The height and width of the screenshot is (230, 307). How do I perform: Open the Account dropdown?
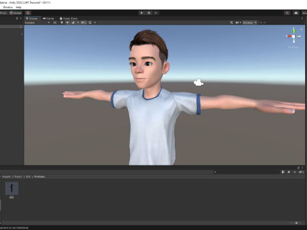(x=304, y=13)
